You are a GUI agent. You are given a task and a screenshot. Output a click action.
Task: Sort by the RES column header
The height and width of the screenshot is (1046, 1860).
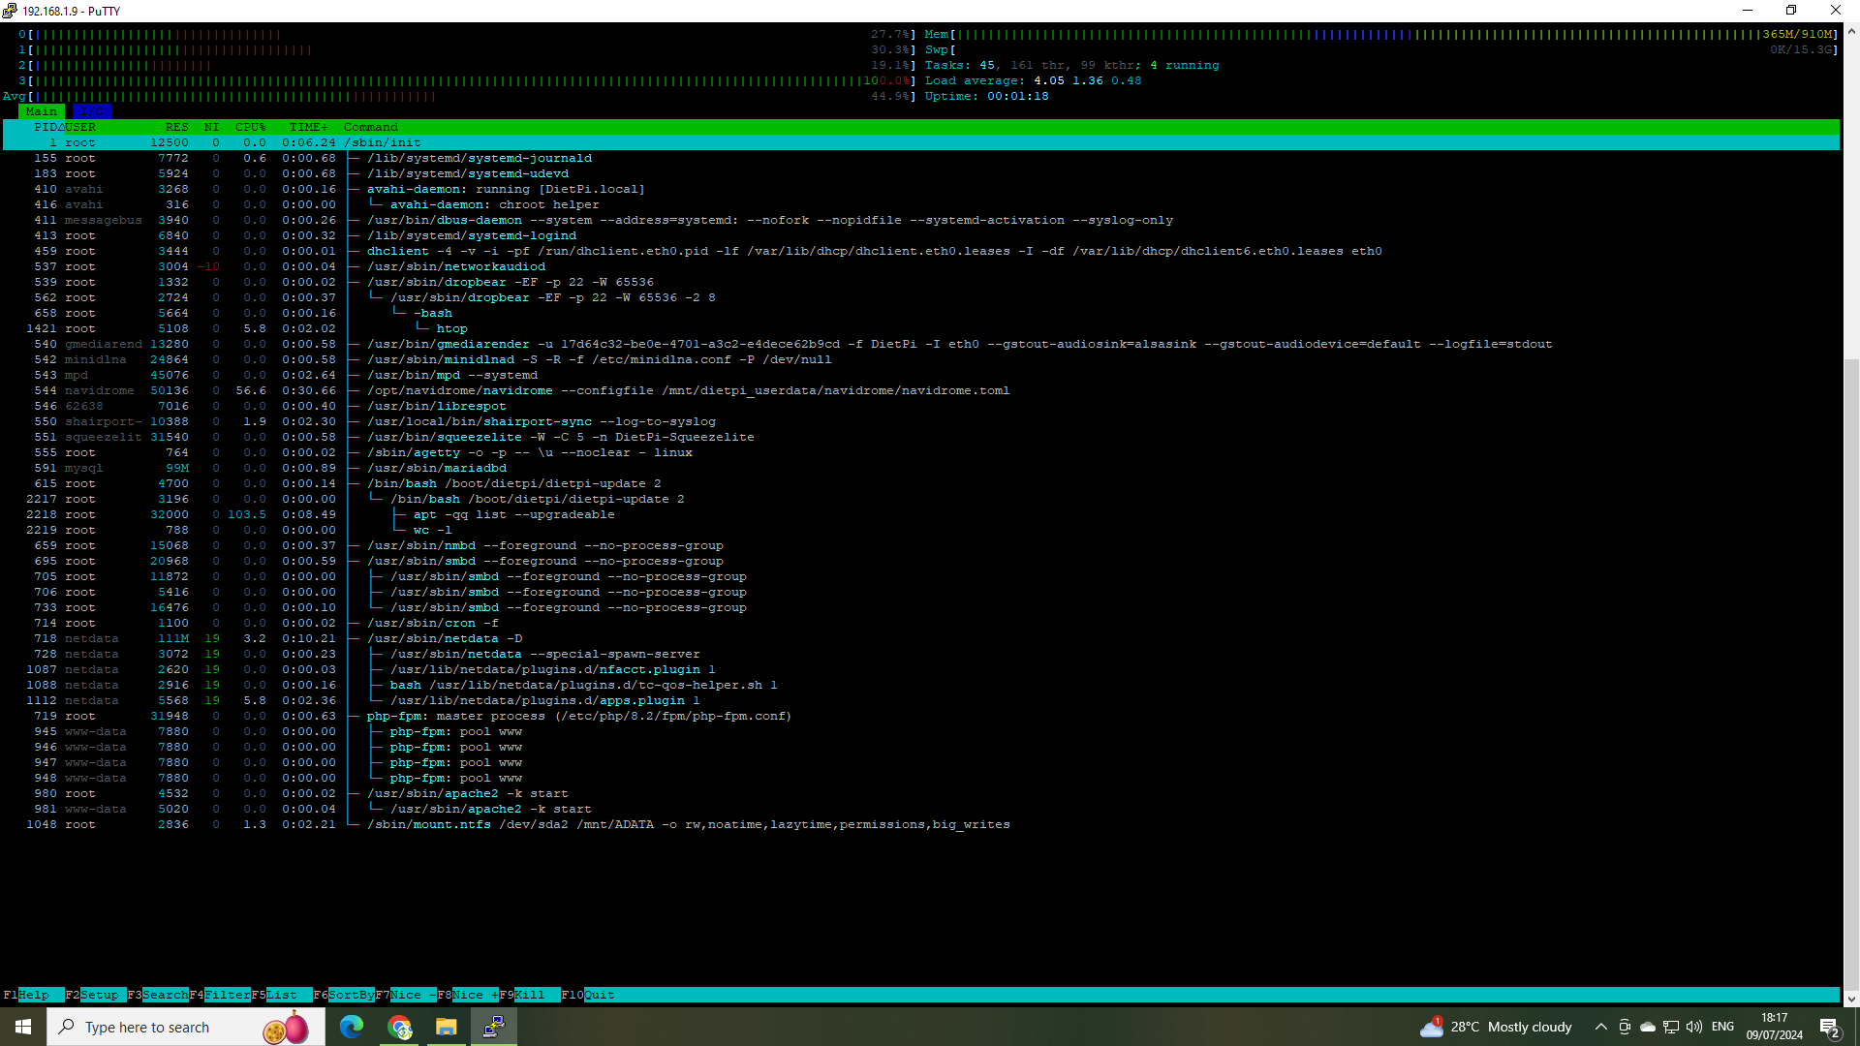click(x=177, y=127)
